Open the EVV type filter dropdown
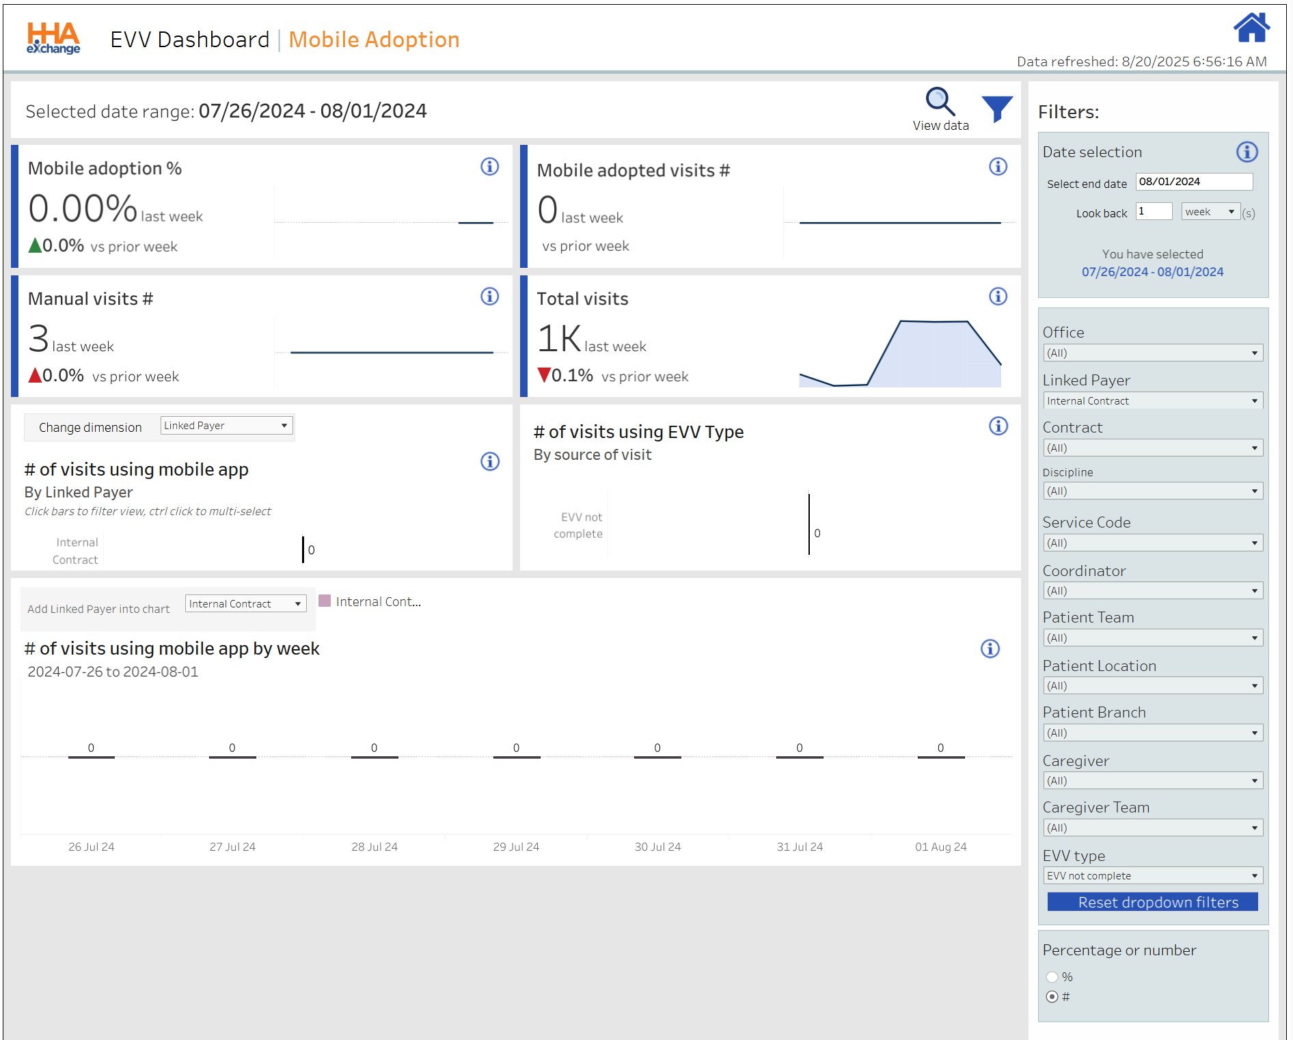Image resolution: width=1293 pixels, height=1040 pixels. [1152, 876]
